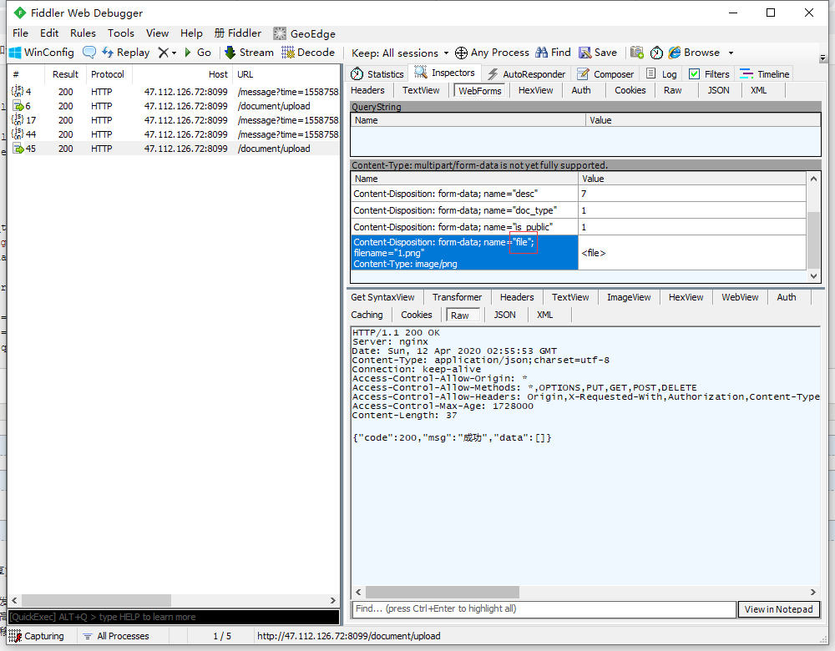
Task: Select the AutoResponder tab
Action: (526, 74)
